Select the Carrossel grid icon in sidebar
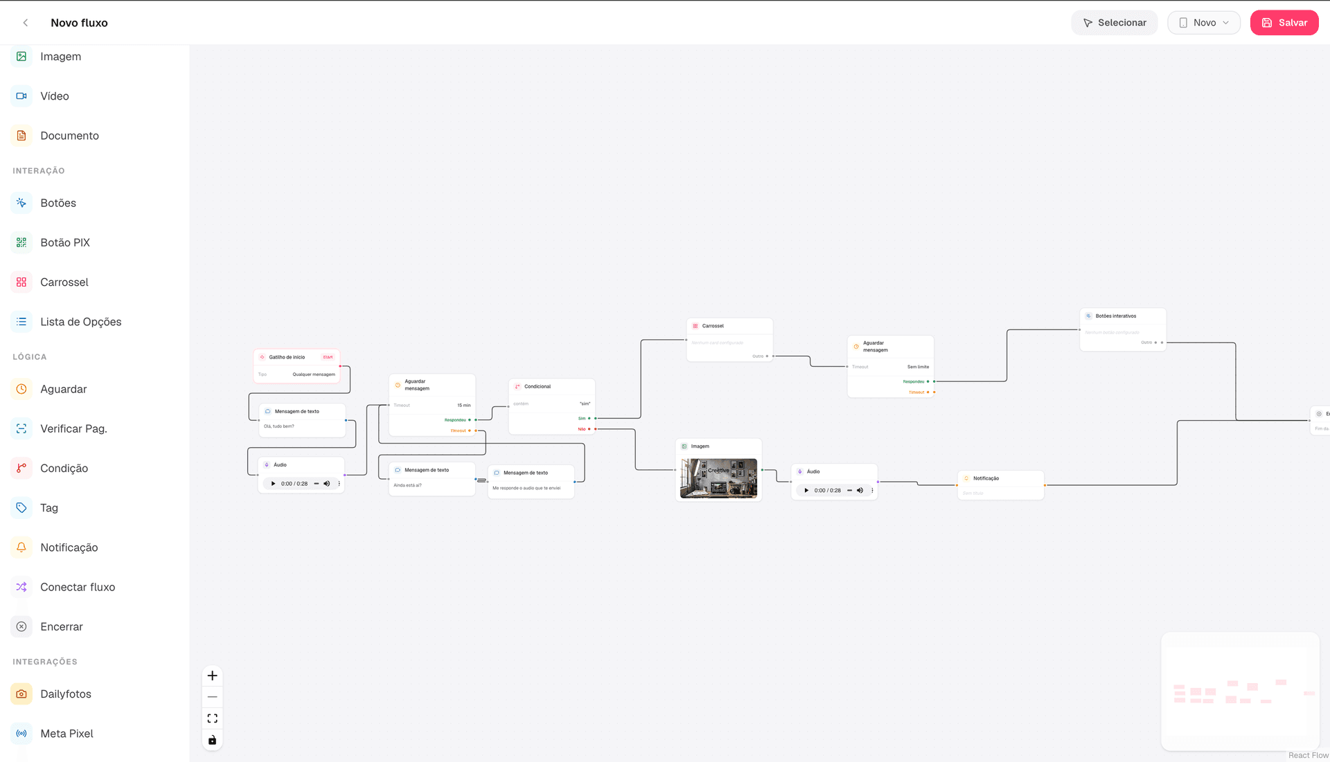The image size is (1330, 762). tap(21, 282)
